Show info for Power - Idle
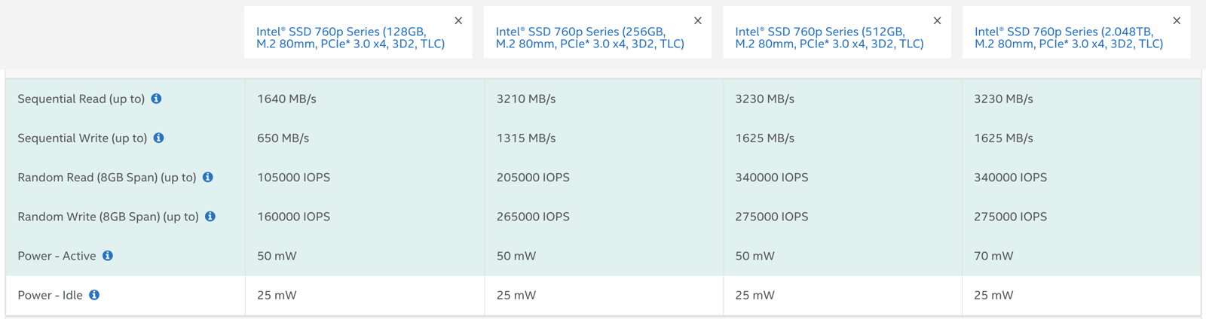The height and width of the screenshot is (319, 1206). tap(94, 295)
